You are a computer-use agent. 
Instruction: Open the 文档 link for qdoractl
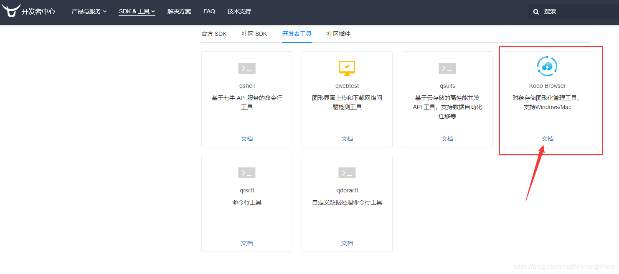point(347,243)
